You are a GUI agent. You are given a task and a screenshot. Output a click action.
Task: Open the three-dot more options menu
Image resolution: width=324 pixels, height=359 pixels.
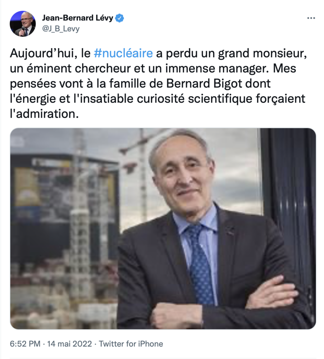tap(311, 18)
